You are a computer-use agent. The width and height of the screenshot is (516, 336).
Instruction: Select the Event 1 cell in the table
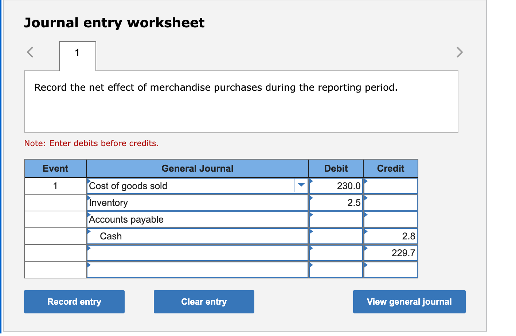[x=55, y=186]
